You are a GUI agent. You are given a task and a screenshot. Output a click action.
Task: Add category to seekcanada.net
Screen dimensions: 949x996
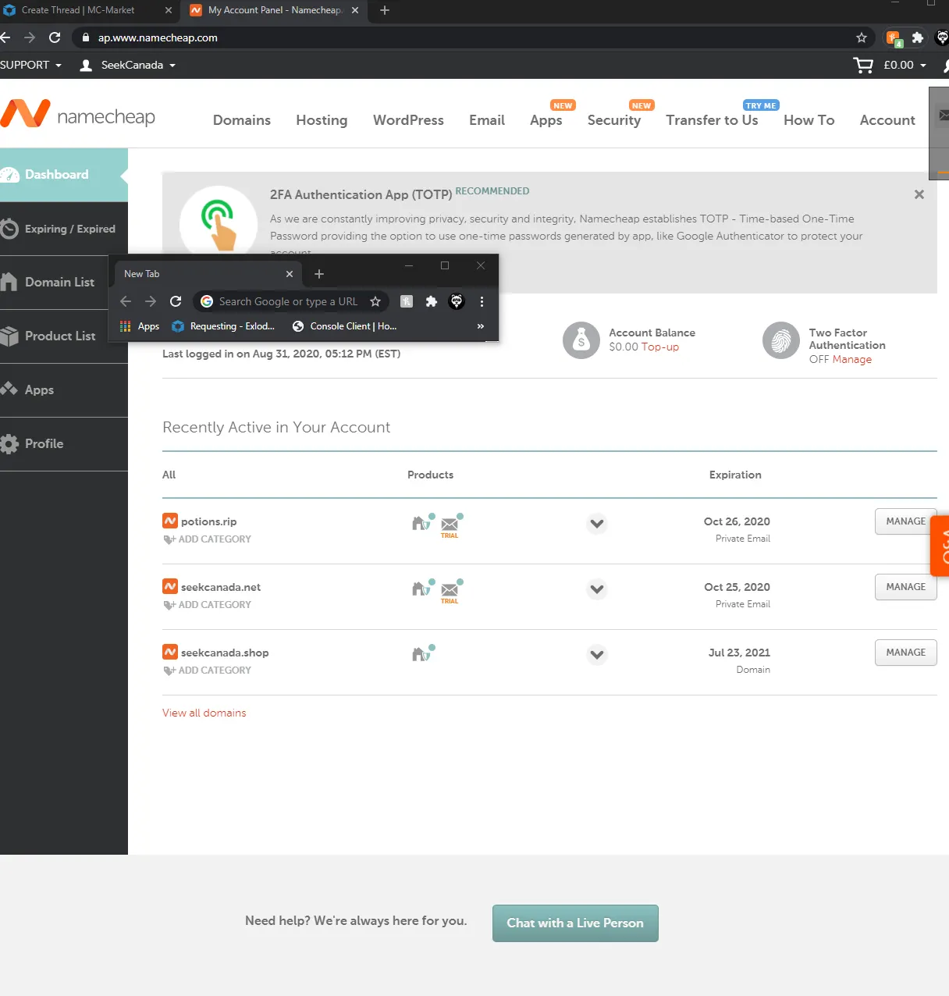(x=208, y=605)
